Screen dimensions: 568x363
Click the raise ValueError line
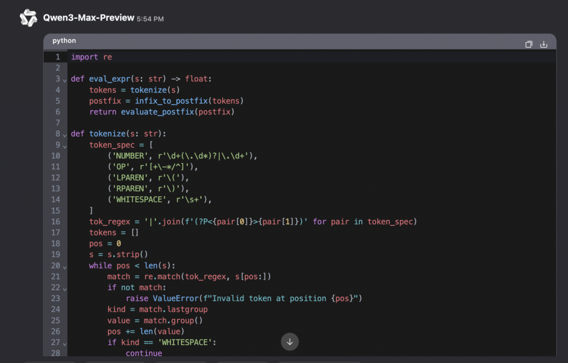click(244, 299)
